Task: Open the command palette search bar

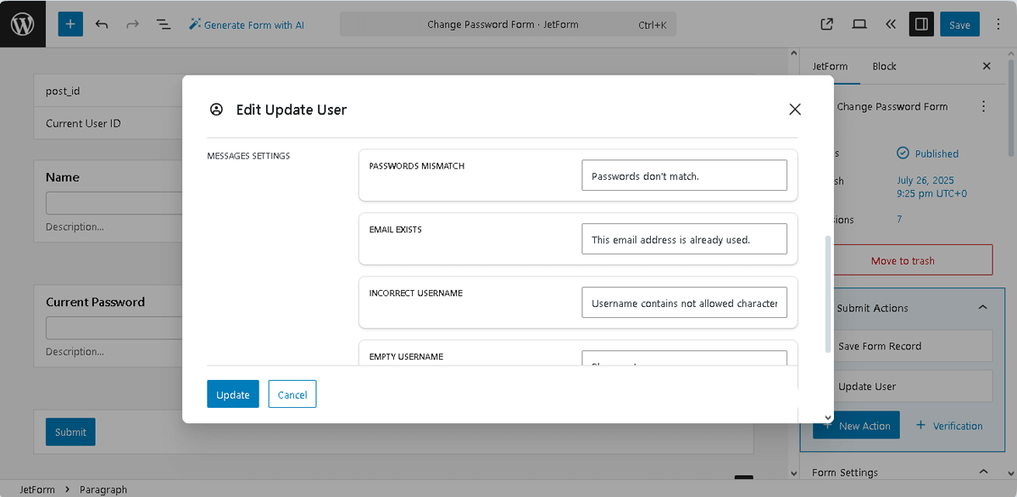Action: point(508,24)
